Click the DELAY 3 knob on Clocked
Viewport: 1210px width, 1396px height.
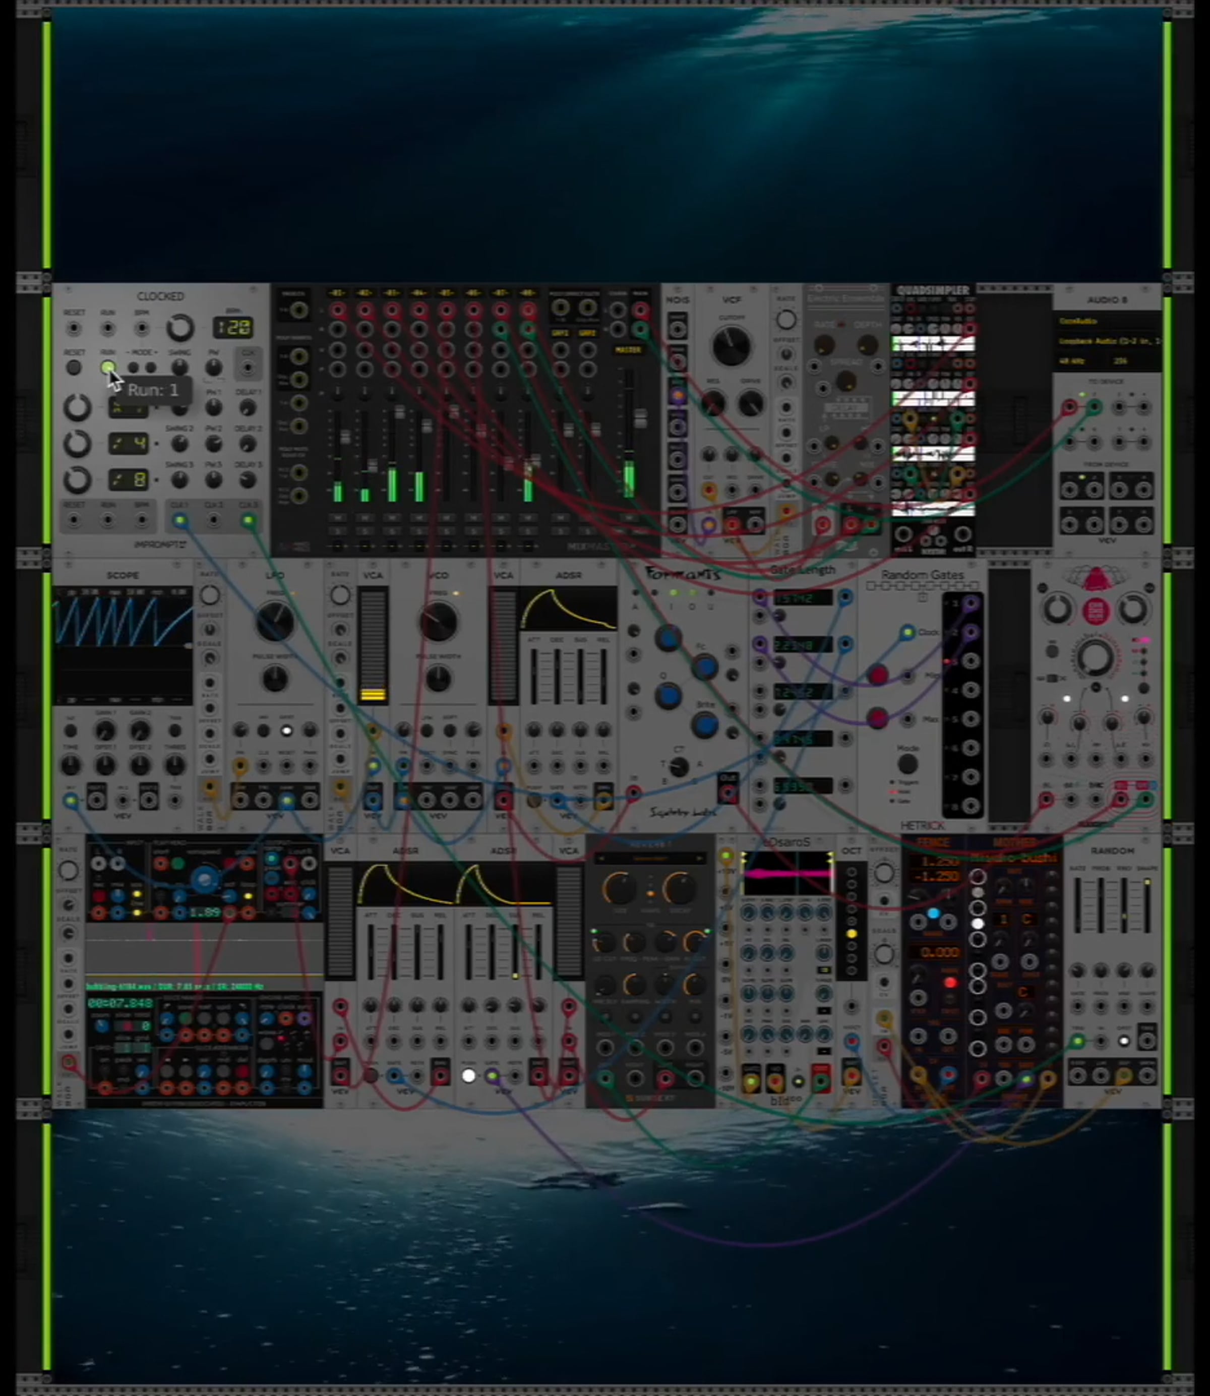pyautogui.click(x=248, y=480)
